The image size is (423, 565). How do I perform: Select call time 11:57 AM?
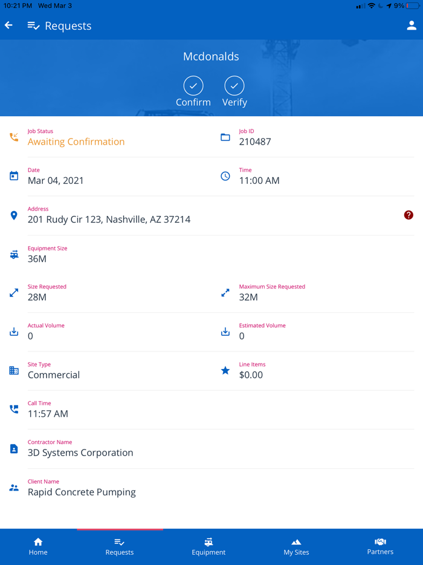[48, 414]
